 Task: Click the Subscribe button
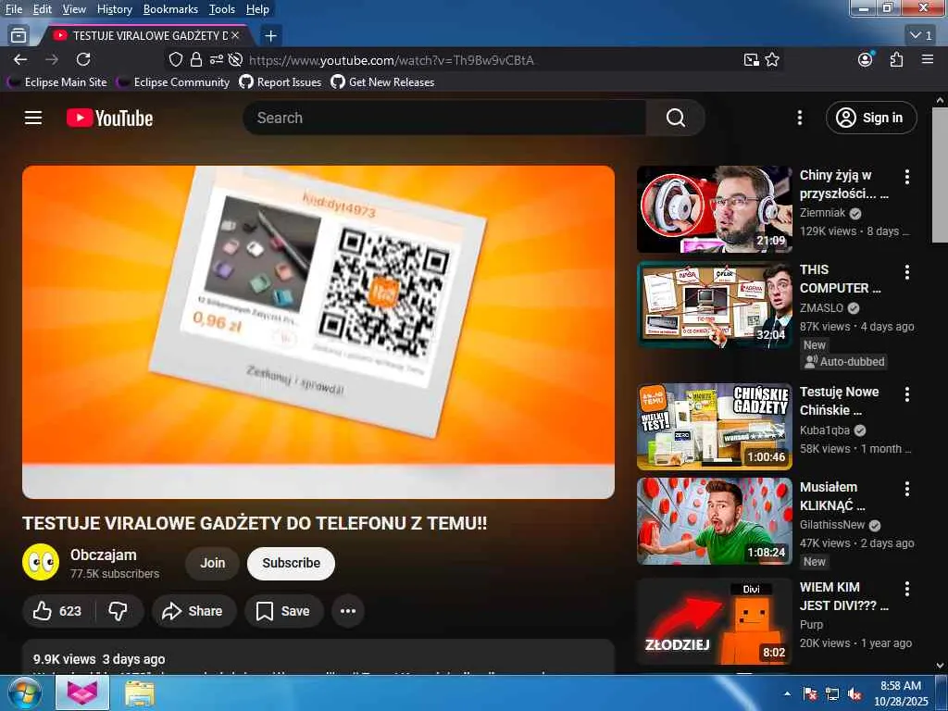pyautogui.click(x=291, y=563)
